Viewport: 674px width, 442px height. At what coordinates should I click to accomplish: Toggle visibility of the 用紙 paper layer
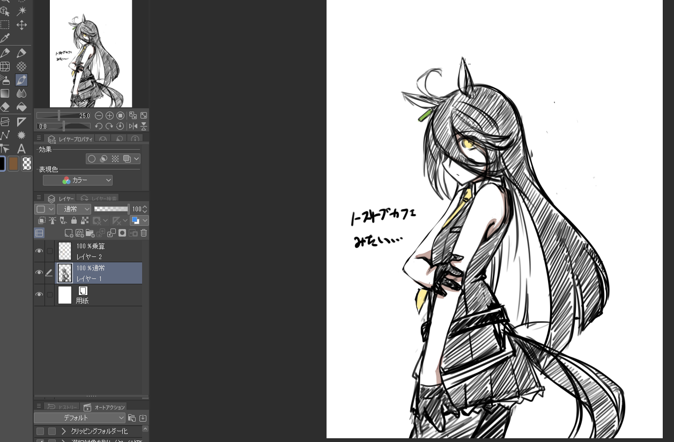pyautogui.click(x=39, y=294)
